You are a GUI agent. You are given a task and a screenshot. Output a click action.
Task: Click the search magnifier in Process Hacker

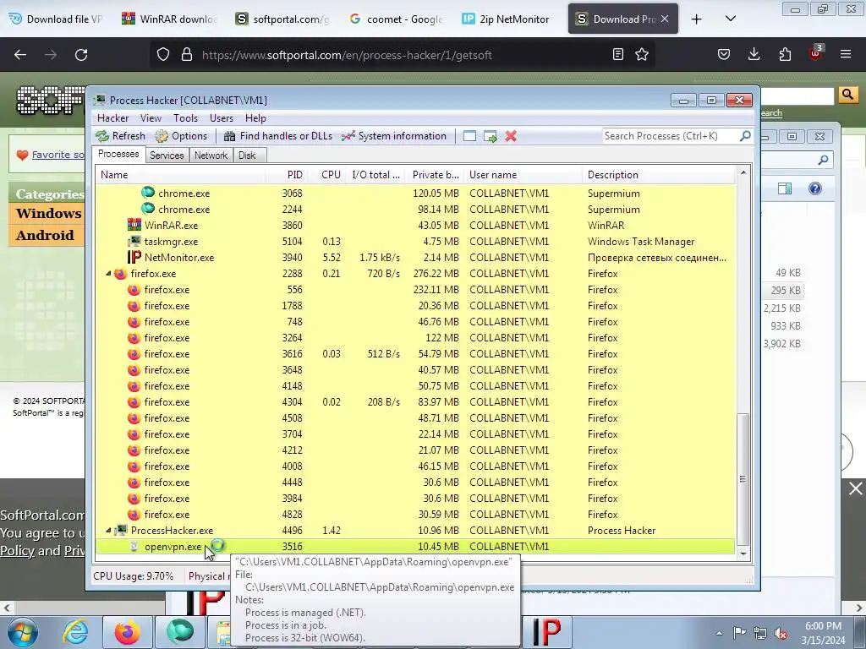click(x=745, y=136)
